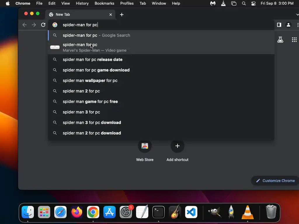Click Spotlight search icon in menu bar
Viewport: 299px width, 224px height.
pos(244,3)
